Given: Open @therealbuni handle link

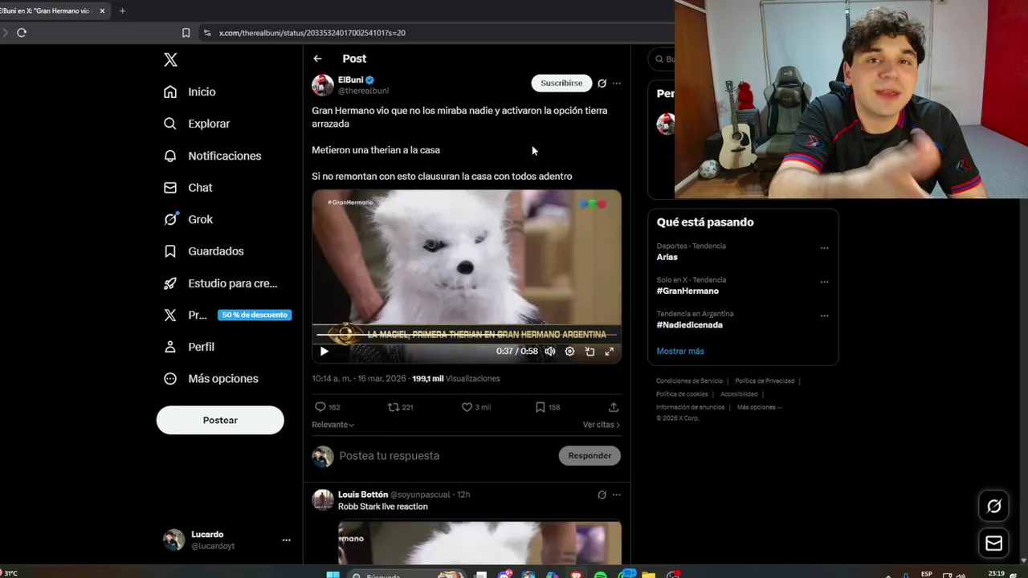Looking at the screenshot, I should [x=363, y=91].
